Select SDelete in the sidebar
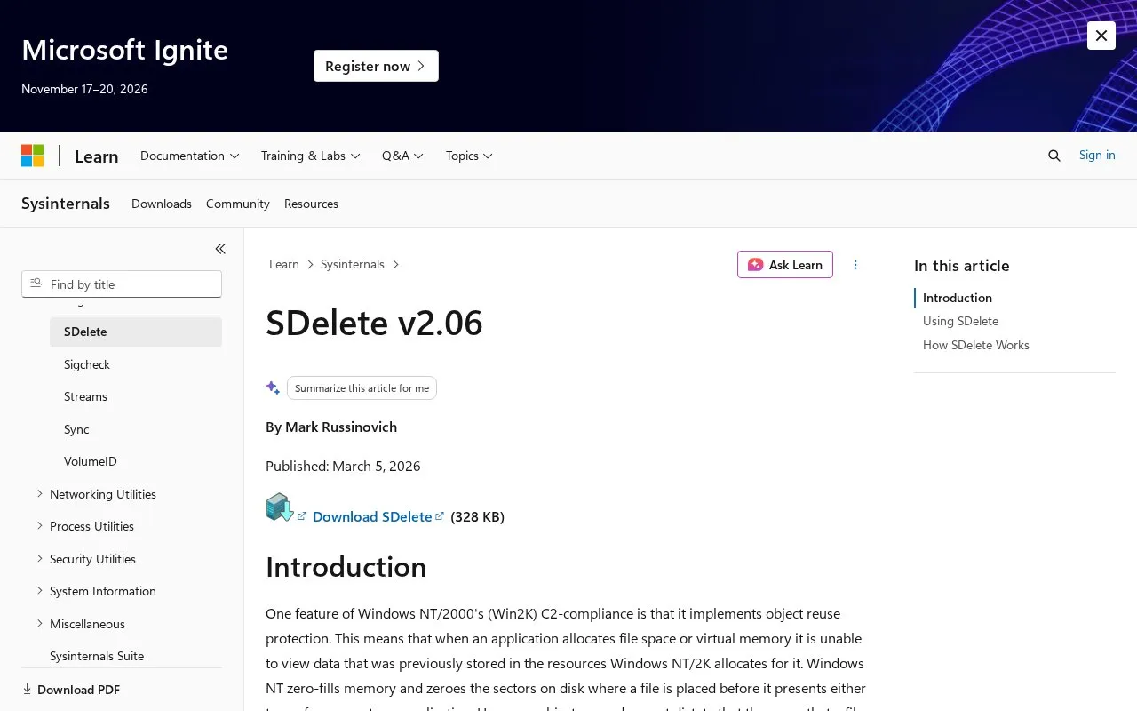 pos(136,332)
